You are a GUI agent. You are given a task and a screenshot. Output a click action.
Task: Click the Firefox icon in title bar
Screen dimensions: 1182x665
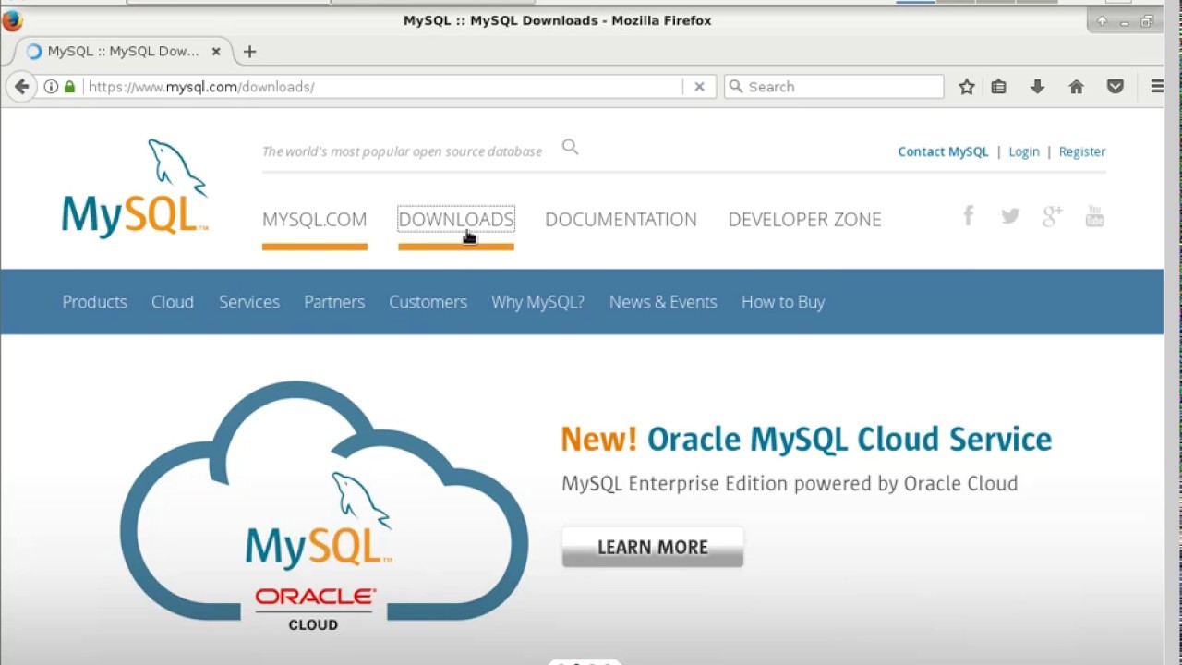pos(12,19)
